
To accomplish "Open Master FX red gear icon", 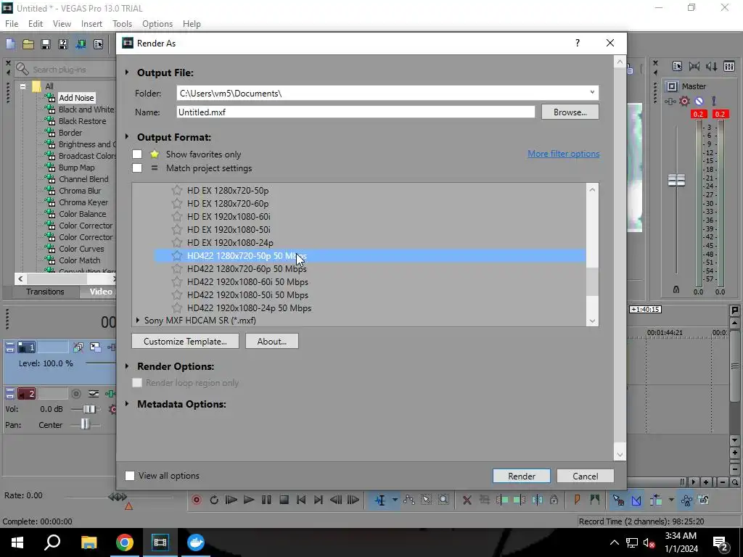I will coord(684,101).
